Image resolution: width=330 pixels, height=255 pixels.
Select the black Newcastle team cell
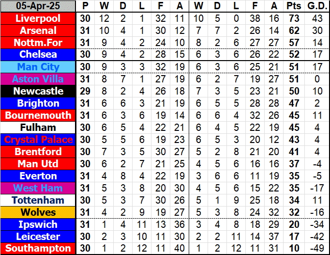38,91
